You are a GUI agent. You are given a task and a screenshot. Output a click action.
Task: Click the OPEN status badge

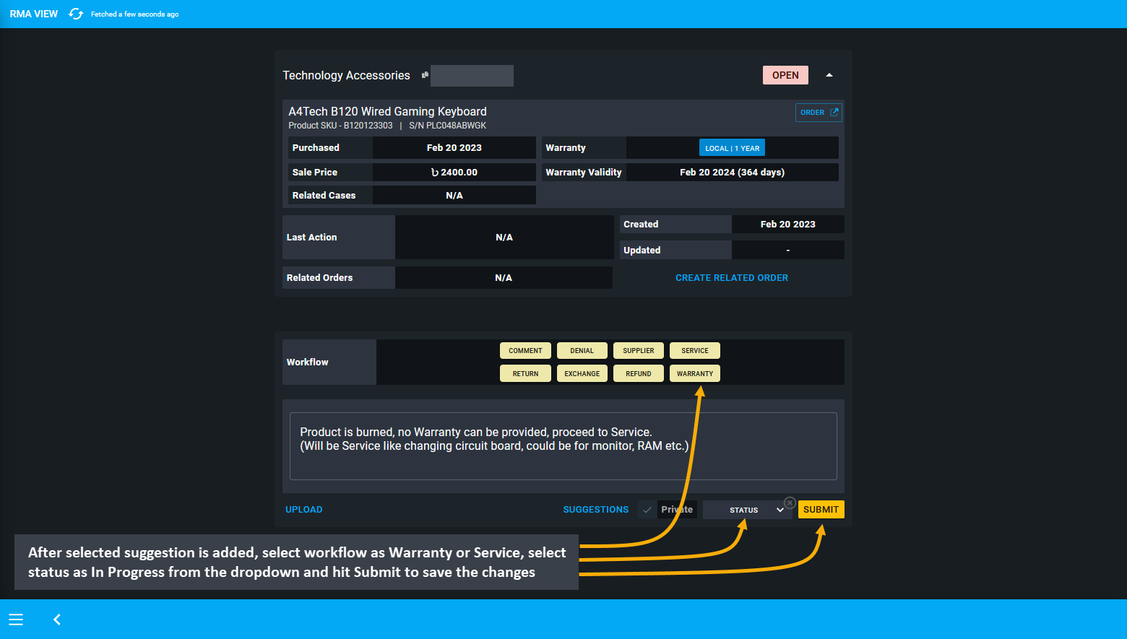click(785, 75)
